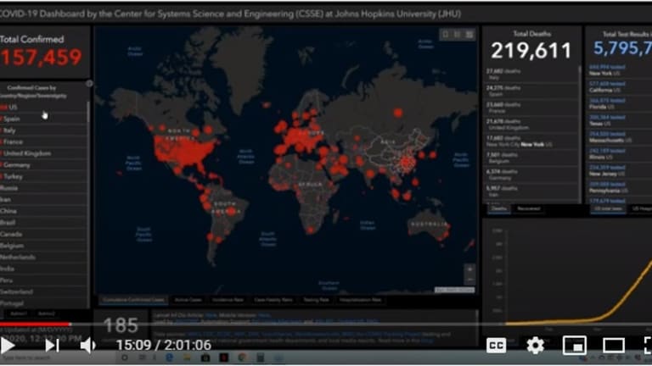
Task: Switch to the Testing Rate tab
Action: tap(316, 300)
